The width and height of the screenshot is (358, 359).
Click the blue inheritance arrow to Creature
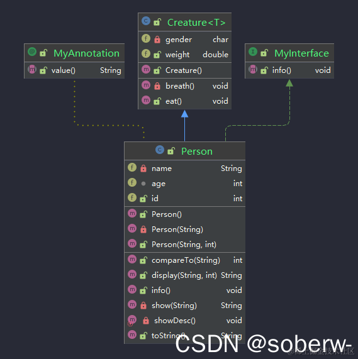(x=184, y=126)
